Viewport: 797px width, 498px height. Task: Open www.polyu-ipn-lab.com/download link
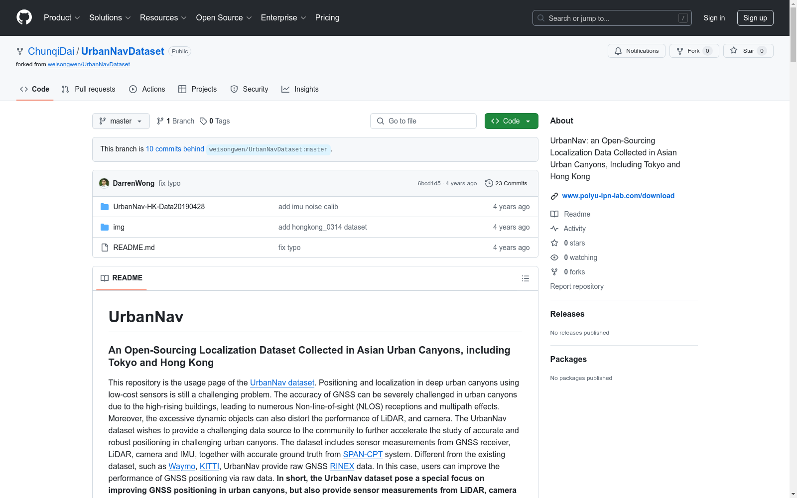point(618,196)
